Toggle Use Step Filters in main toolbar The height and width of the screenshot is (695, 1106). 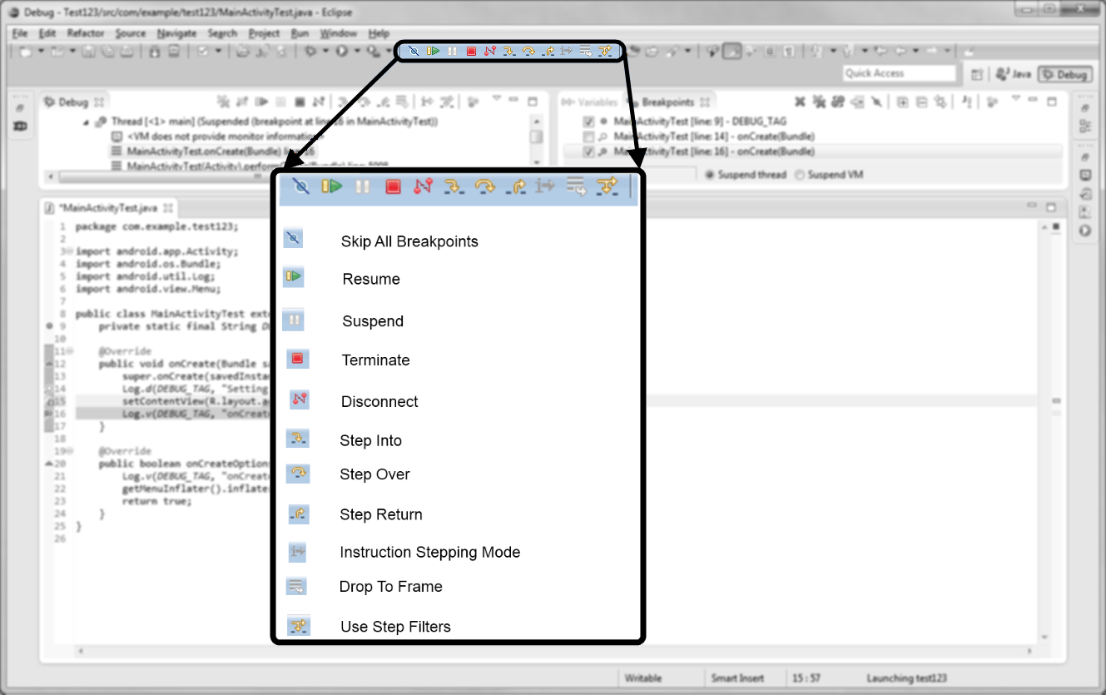click(606, 52)
